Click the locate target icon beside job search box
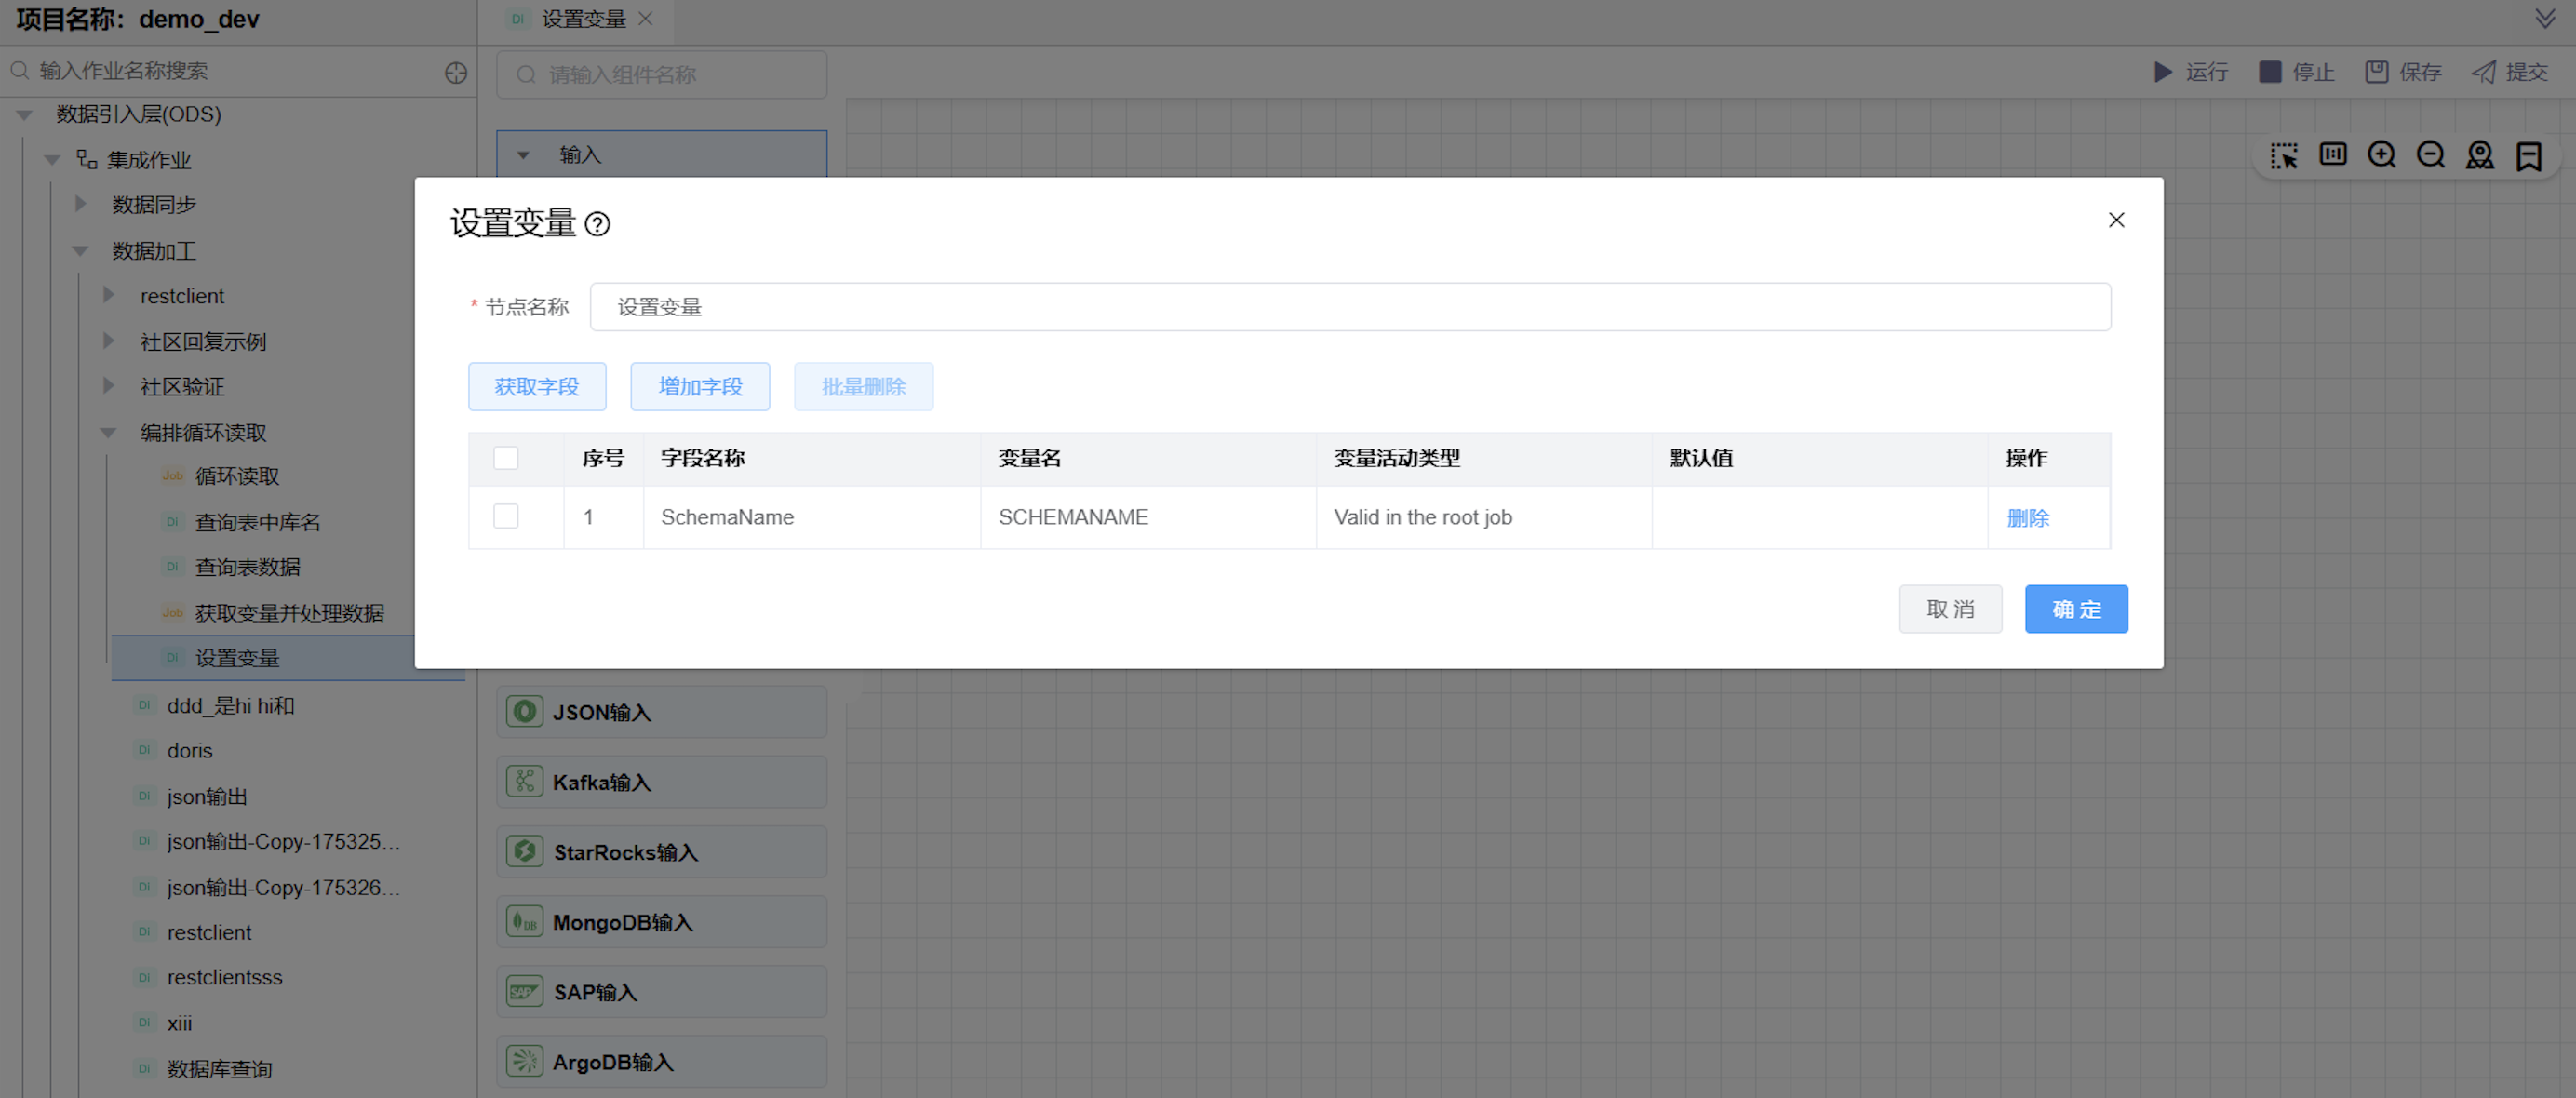Screen dimensions: 2576x1098 456,72
